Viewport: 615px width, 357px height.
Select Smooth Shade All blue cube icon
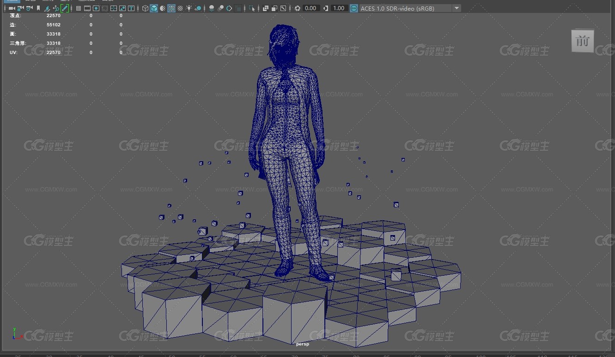(154, 8)
